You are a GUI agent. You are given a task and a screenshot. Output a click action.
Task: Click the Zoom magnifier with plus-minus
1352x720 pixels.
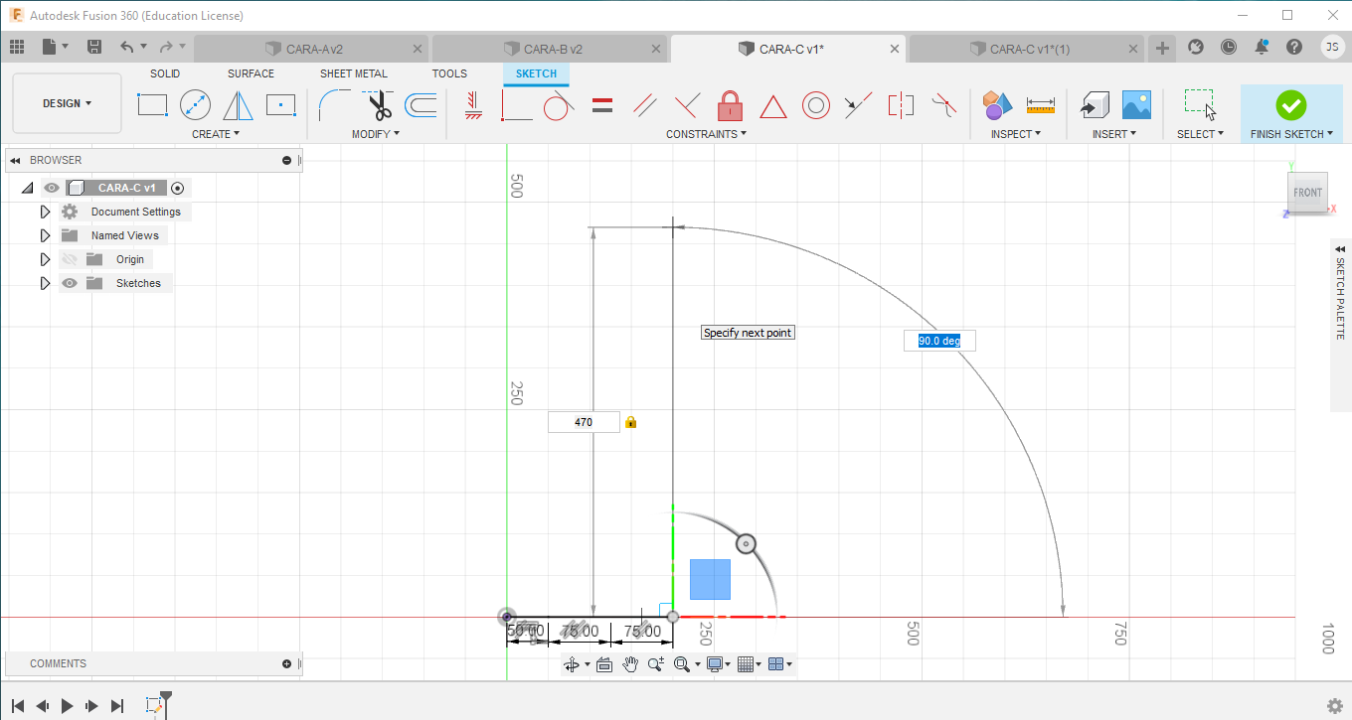click(656, 664)
